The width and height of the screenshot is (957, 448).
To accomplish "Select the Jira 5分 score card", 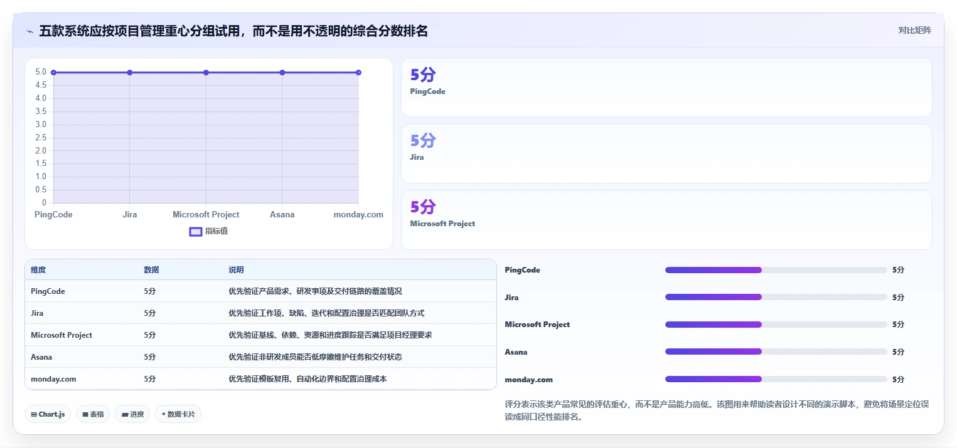I will pos(666,154).
